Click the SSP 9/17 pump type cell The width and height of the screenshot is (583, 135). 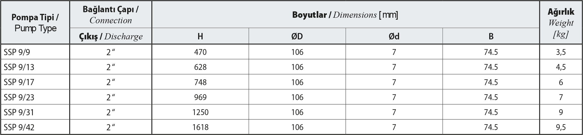click(35, 82)
